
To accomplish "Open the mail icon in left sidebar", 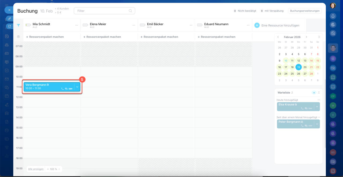I will [7, 79].
